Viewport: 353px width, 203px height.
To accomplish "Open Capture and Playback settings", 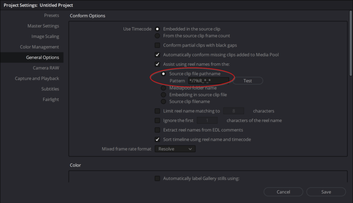I will (x=37, y=79).
